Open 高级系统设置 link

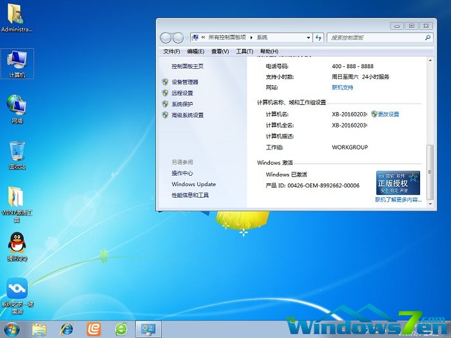coord(187,115)
